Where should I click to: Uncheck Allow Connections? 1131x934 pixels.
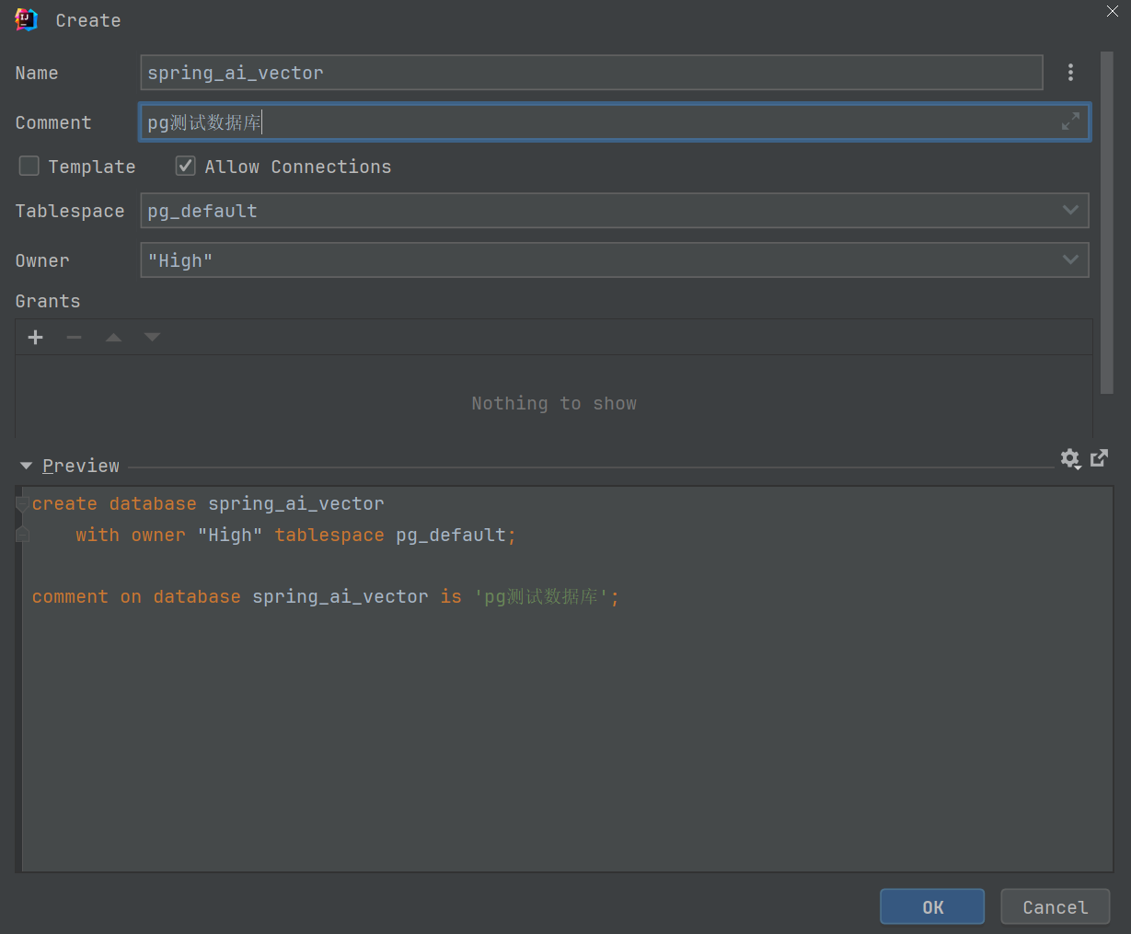pyautogui.click(x=186, y=166)
